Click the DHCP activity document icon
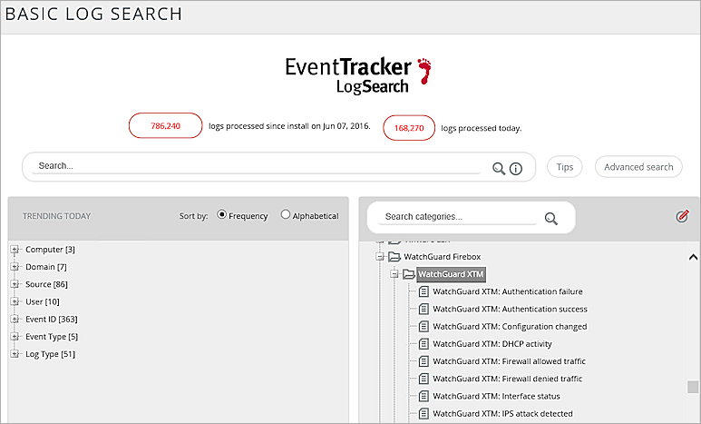The width and height of the screenshot is (701, 424). 424,344
